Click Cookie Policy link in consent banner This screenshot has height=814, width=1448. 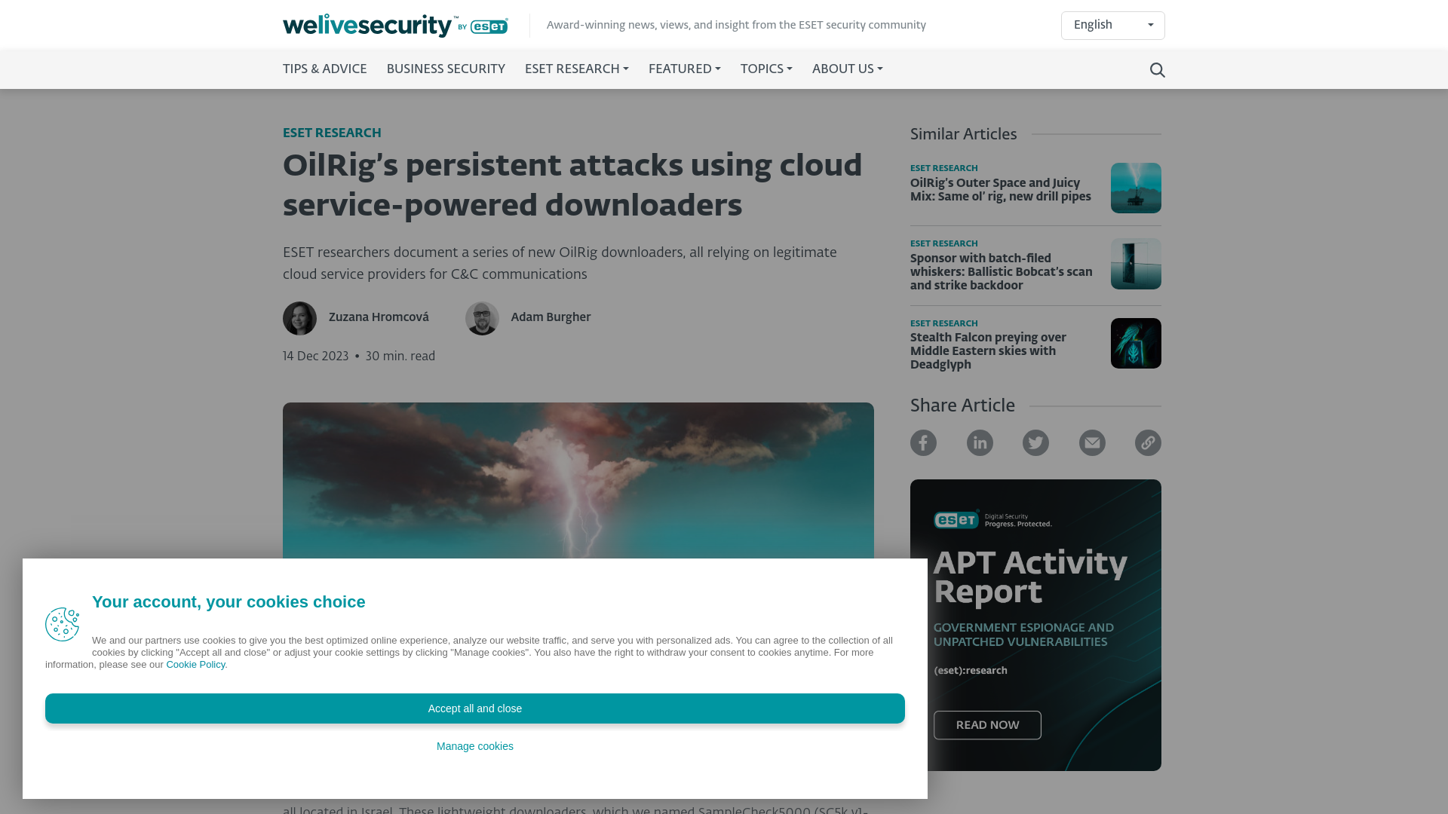point(195,664)
